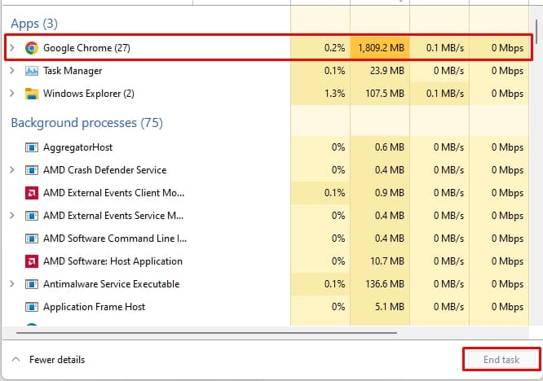Click the Application Frame Host icon
The image size is (543, 381).
point(32,307)
